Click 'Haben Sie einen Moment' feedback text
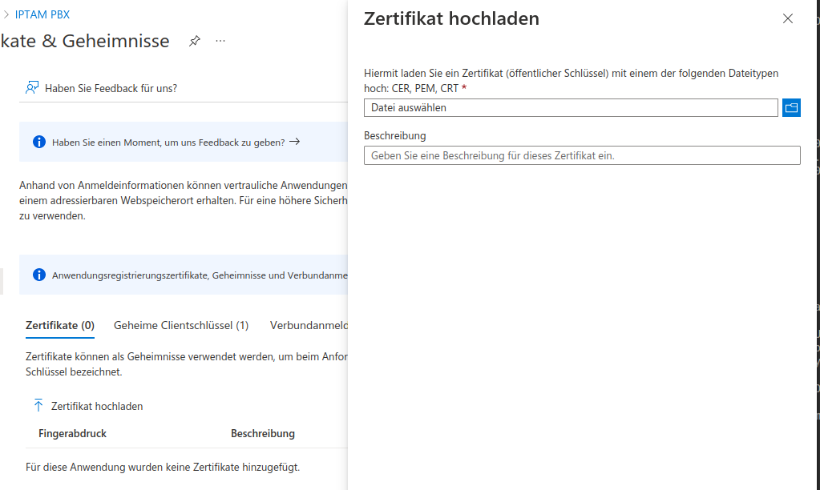The height and width of the screenshot is (490, 820). click(x=168, y=142)
